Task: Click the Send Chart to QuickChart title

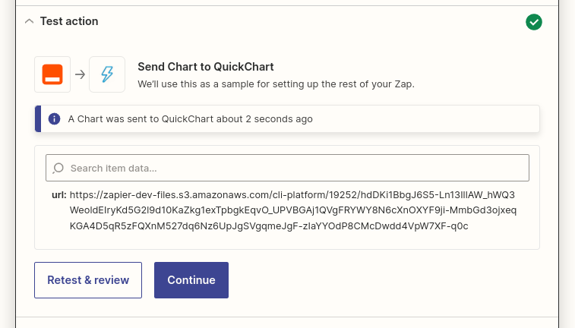Action: 205,67
